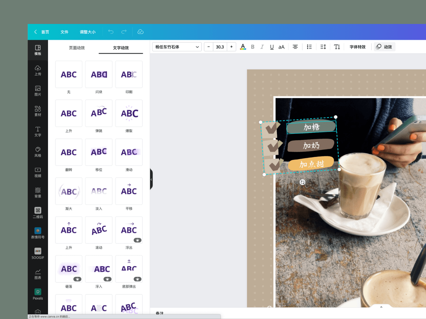Image resolution: width=426 pixels, height=319 pixels.
Task: Click the 字体特效 button
Action: tap(357, 47)
